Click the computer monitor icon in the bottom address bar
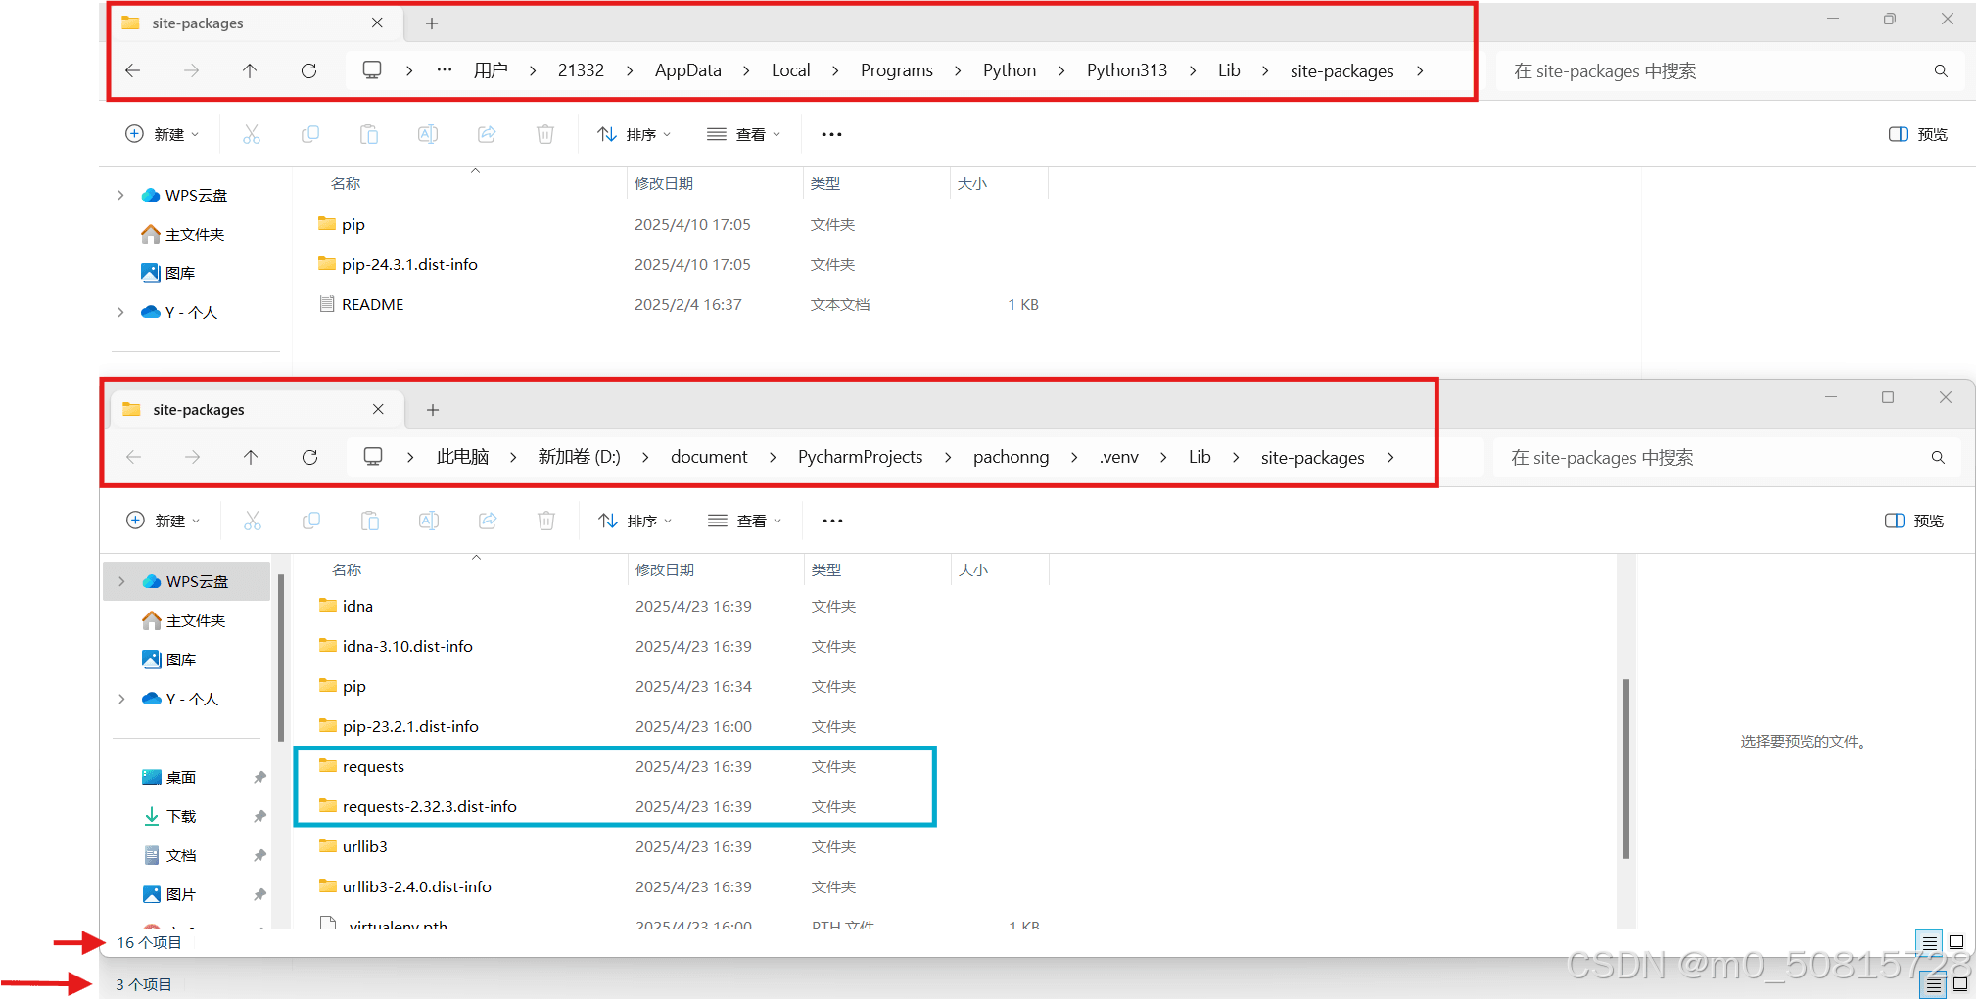This screenshot has width=1976, height=999. click(373, 457)
